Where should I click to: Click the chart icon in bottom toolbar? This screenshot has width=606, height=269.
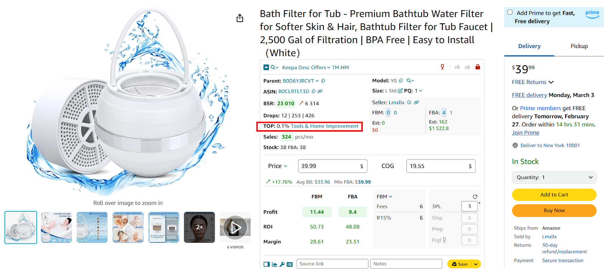275,264
